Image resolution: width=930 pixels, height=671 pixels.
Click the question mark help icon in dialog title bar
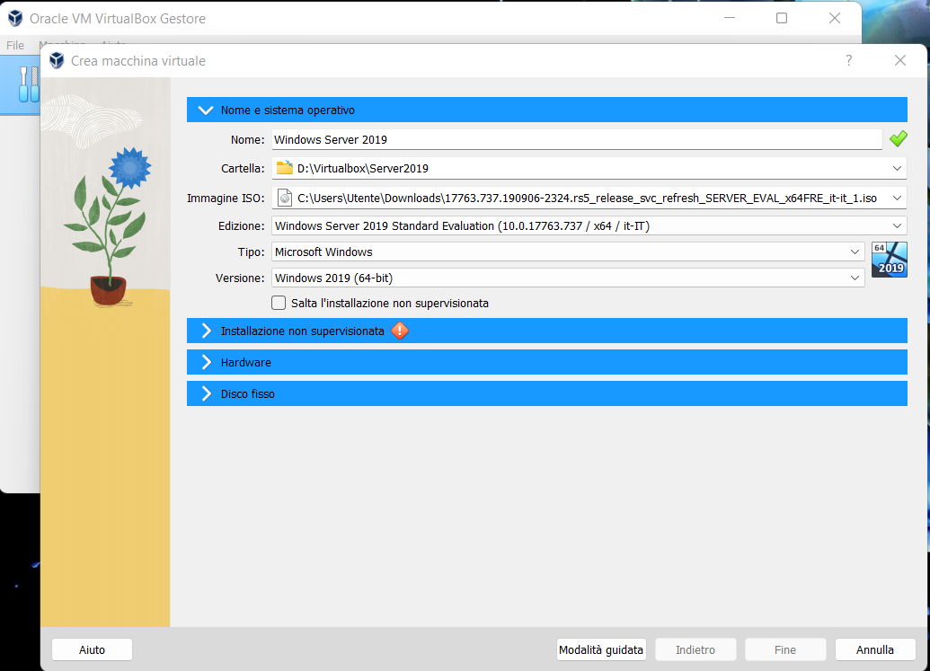pos(849,60)
